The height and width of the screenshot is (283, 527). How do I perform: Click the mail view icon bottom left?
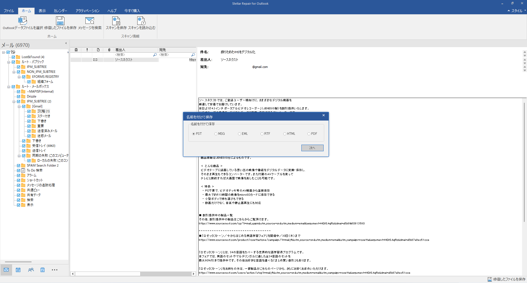click(6, 270)
